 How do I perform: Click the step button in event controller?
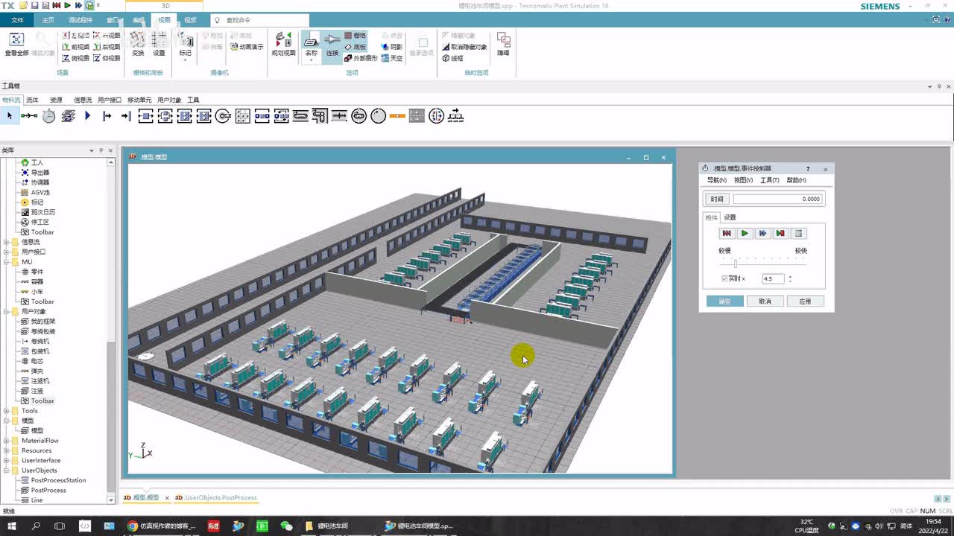[x=780, y=234]
